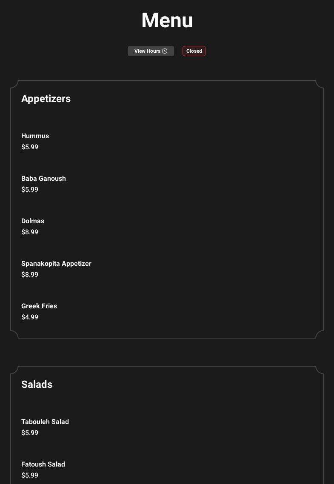Click the price under Fatoush Salad

coord(30,475)
